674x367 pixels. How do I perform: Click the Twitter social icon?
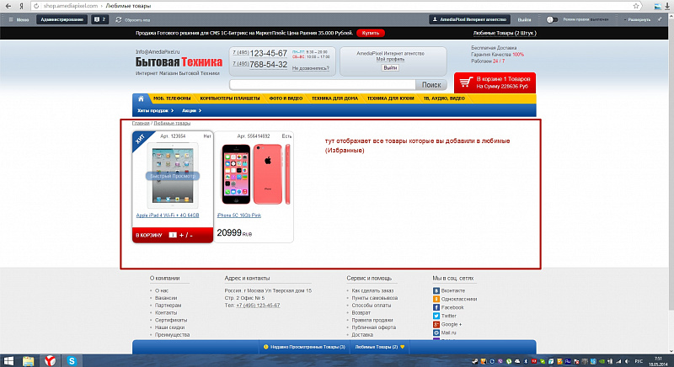coord(436,316)
